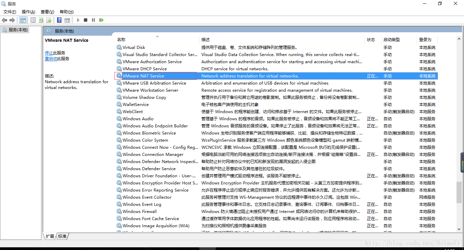Click the 停止 this service link
Viewport: 464px width, 250px height.
click(x=49, y=53)
